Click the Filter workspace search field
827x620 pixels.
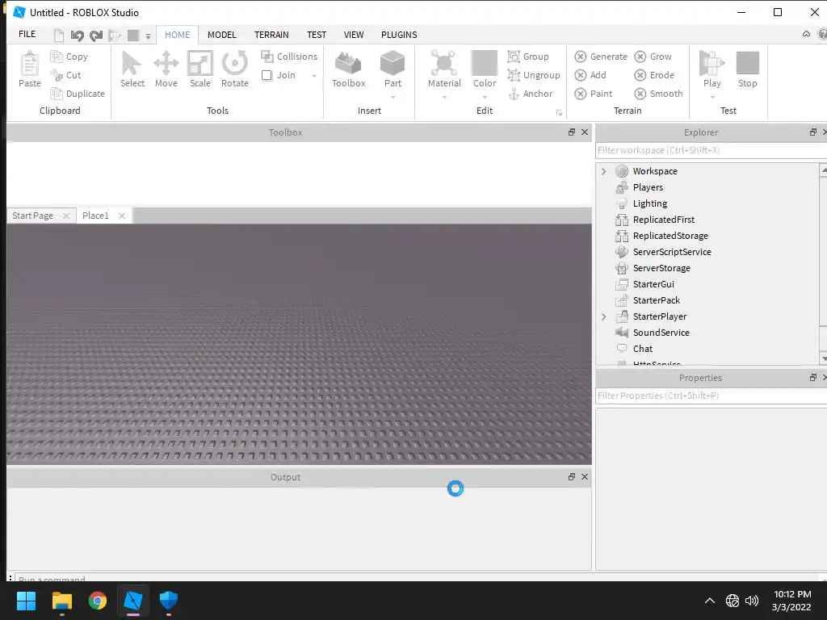coord(711,150)
